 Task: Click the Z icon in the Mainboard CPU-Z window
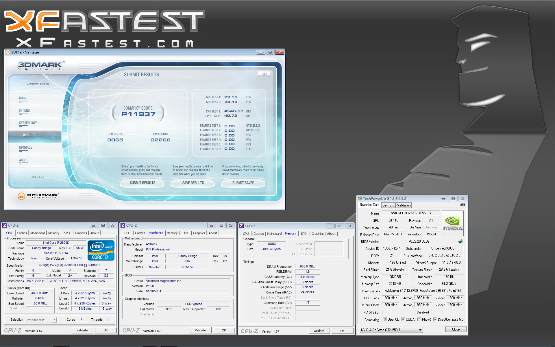coord(123,226)
